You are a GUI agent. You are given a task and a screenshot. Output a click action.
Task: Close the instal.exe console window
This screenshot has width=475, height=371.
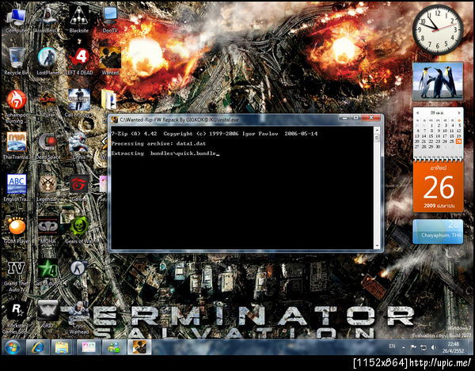(371, 118)
